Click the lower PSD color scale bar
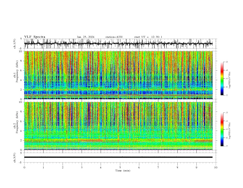The width and height of the screenshot is (243, 188). tap(222, 129)
